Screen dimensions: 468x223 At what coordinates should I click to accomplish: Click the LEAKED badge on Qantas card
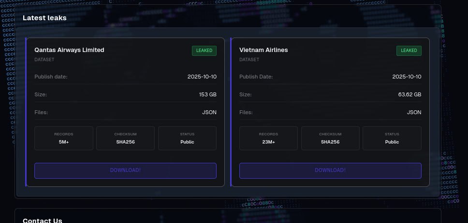click(x=204, y=51)
